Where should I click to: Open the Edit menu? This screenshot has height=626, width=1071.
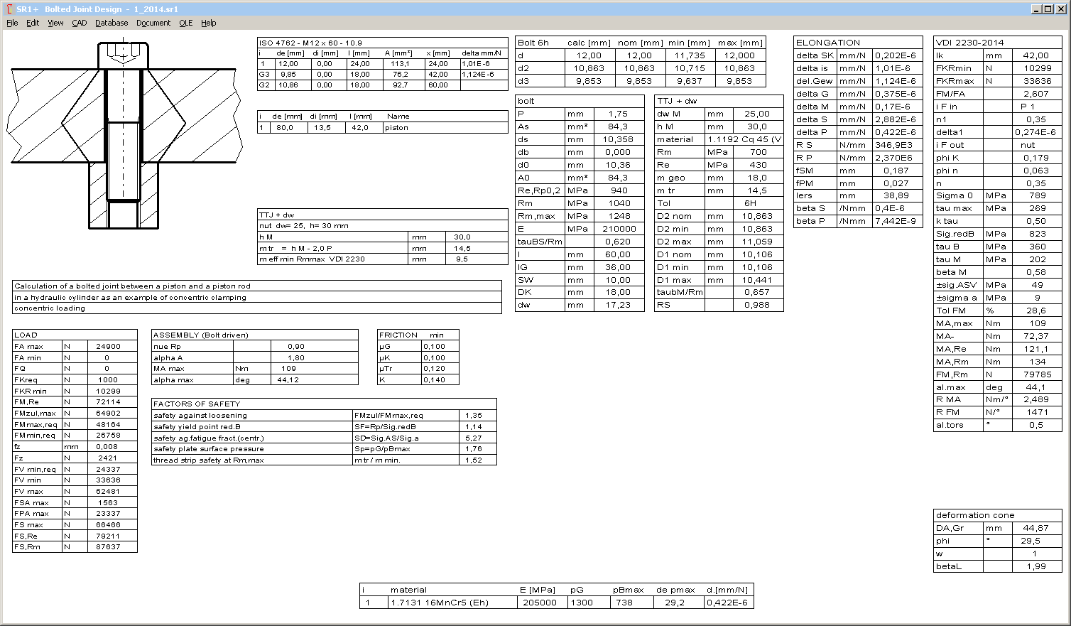(x=32, y=23)
